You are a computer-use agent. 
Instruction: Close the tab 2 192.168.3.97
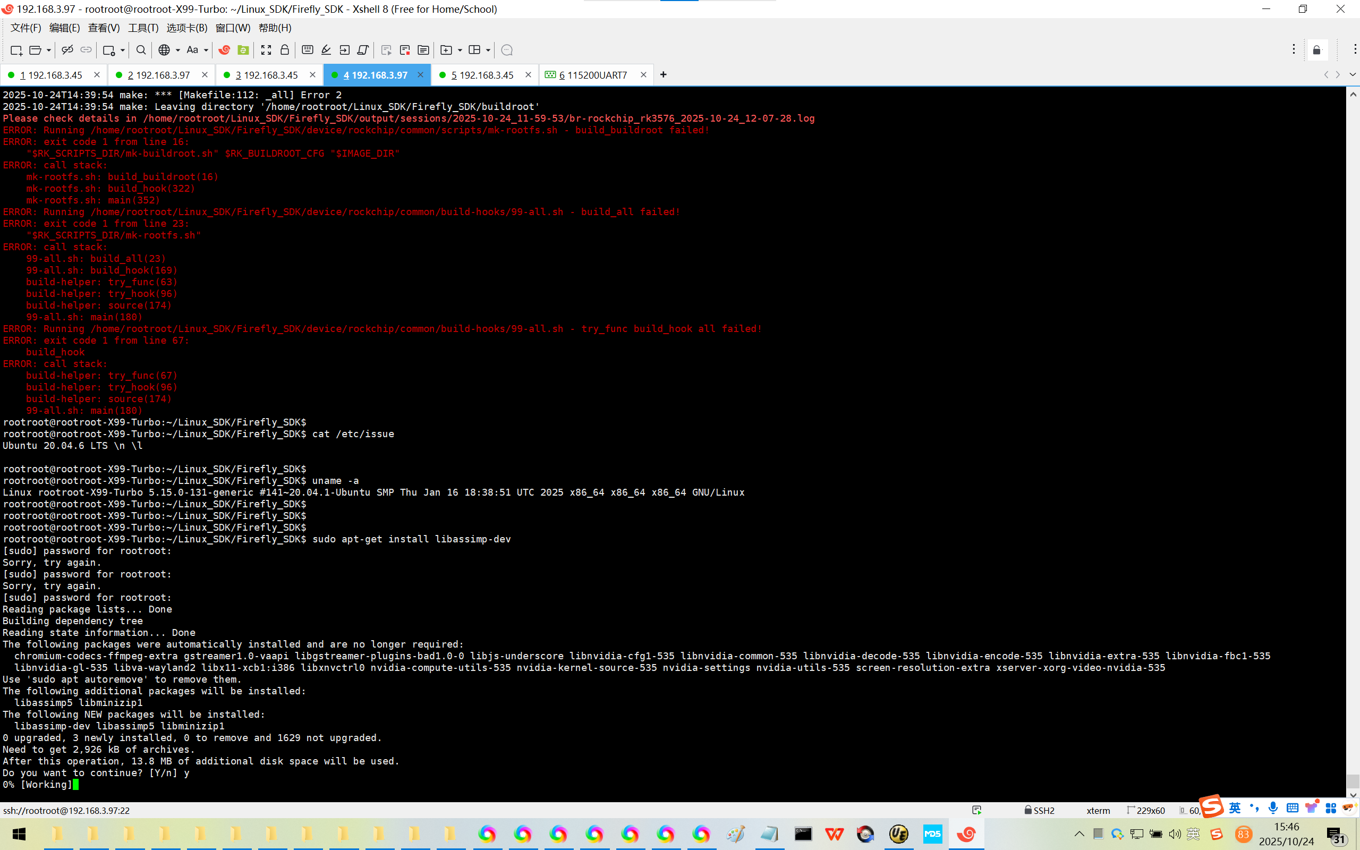tap(205, 75)
